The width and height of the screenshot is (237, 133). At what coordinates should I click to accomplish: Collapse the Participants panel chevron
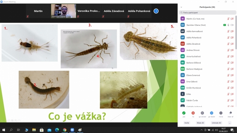181,7
